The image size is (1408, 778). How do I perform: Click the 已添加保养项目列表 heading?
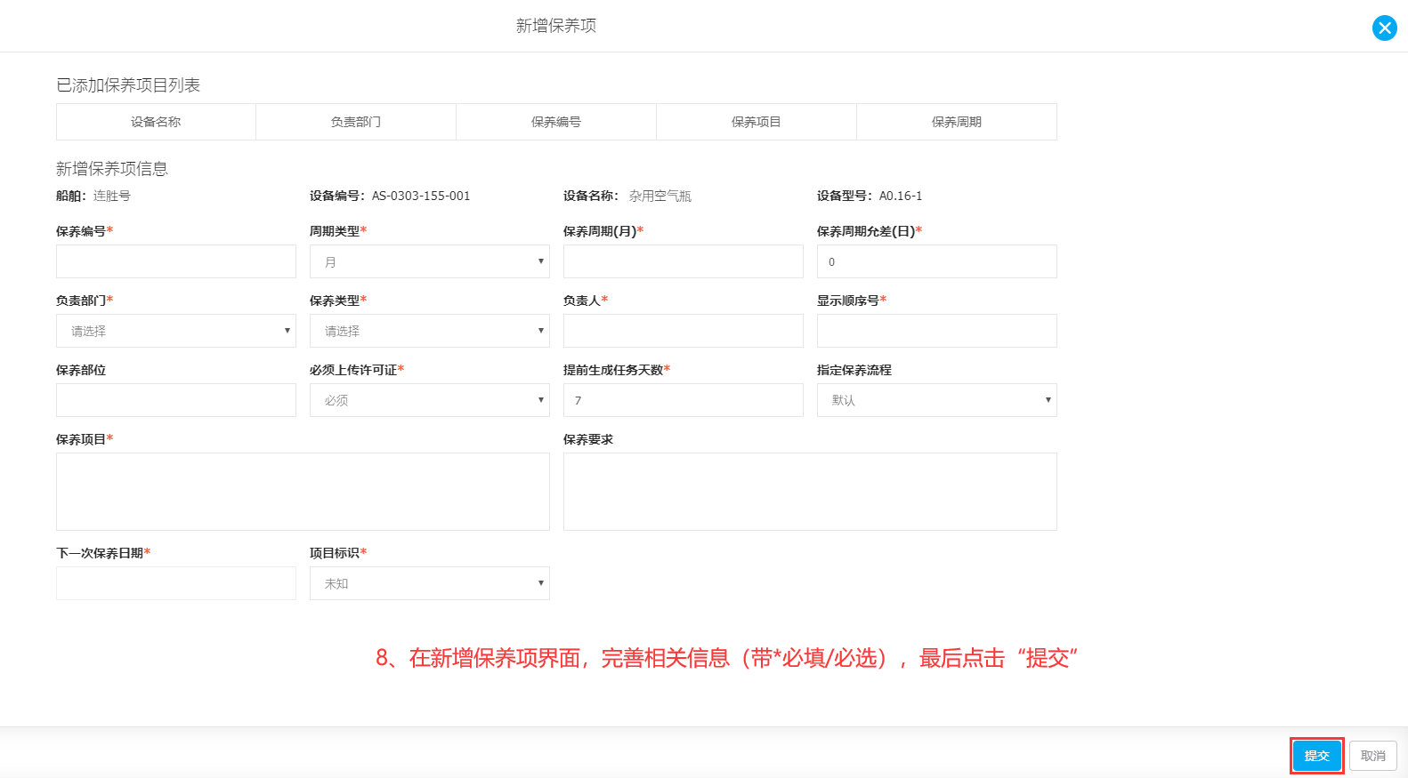point(128,85)
